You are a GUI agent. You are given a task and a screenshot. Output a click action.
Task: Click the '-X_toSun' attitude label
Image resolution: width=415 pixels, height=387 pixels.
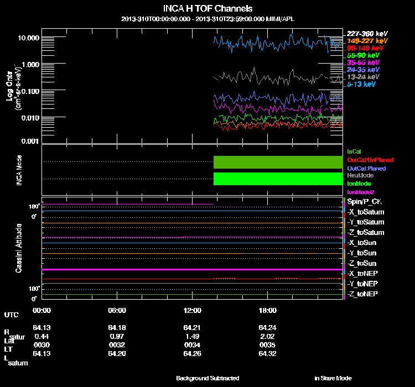[361, 243]
